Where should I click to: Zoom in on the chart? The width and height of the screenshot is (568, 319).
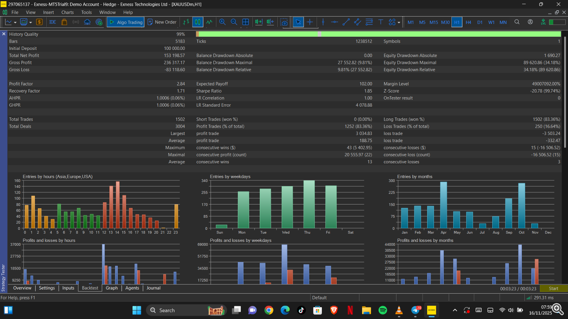[x=222, y=22]
